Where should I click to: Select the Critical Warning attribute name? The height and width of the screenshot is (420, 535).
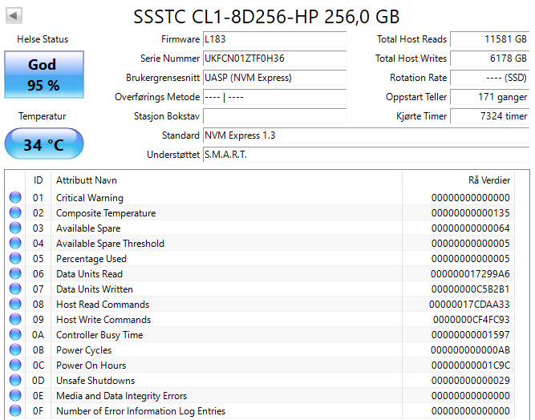[x=90, y=198]
